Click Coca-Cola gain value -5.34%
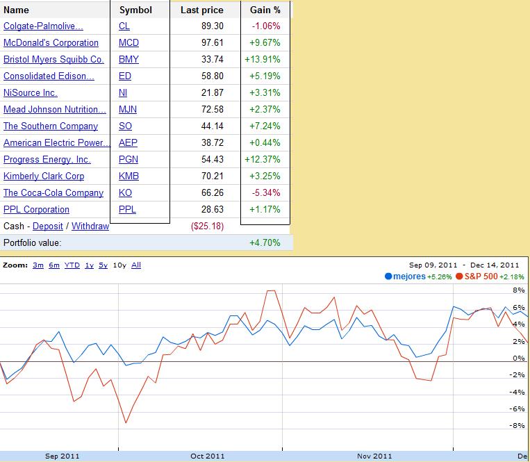 pos(266,192)
